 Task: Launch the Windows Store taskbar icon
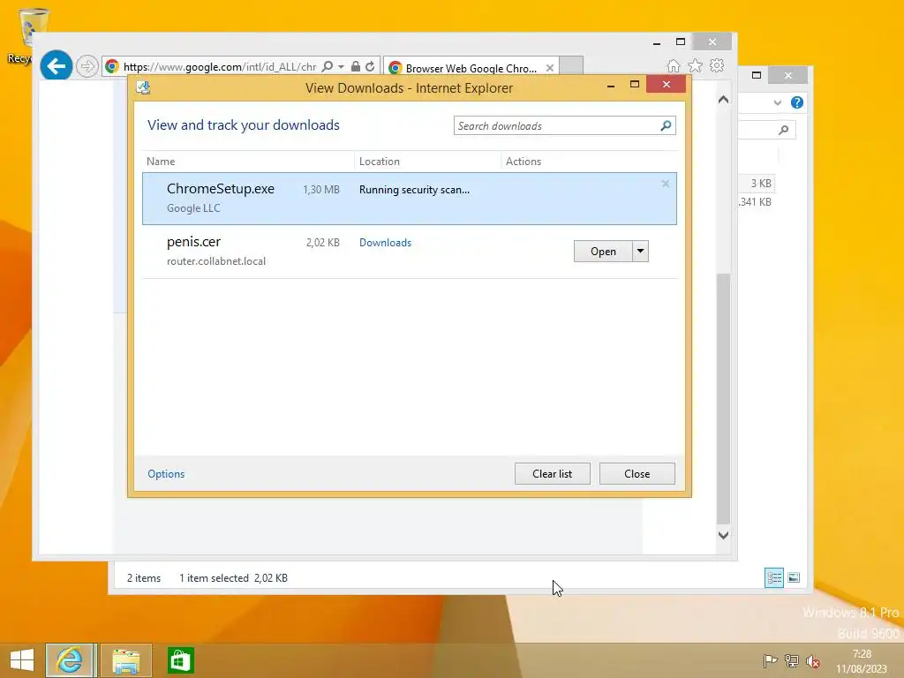[180, 660]
